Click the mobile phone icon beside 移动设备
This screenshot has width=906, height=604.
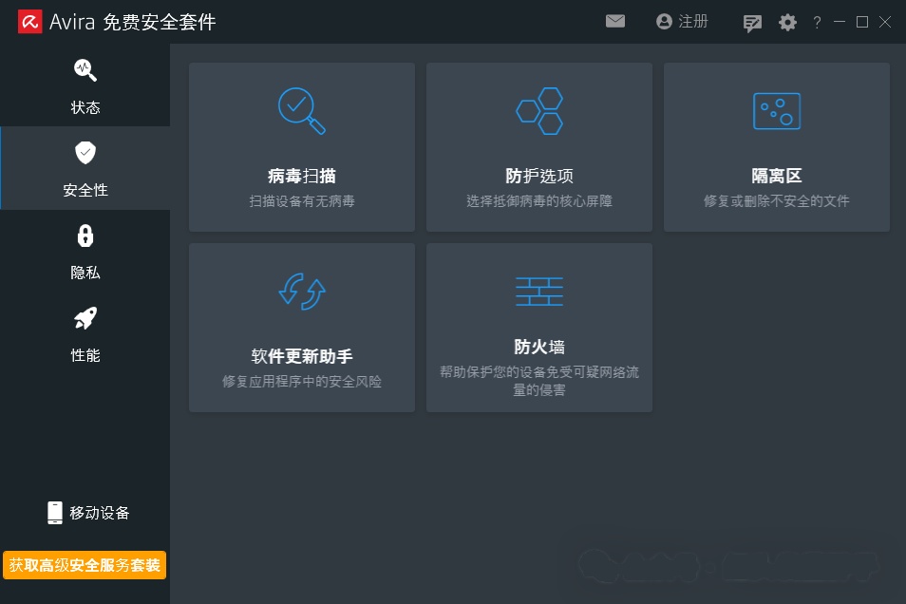pyautogui.click(x=55, y=513)
